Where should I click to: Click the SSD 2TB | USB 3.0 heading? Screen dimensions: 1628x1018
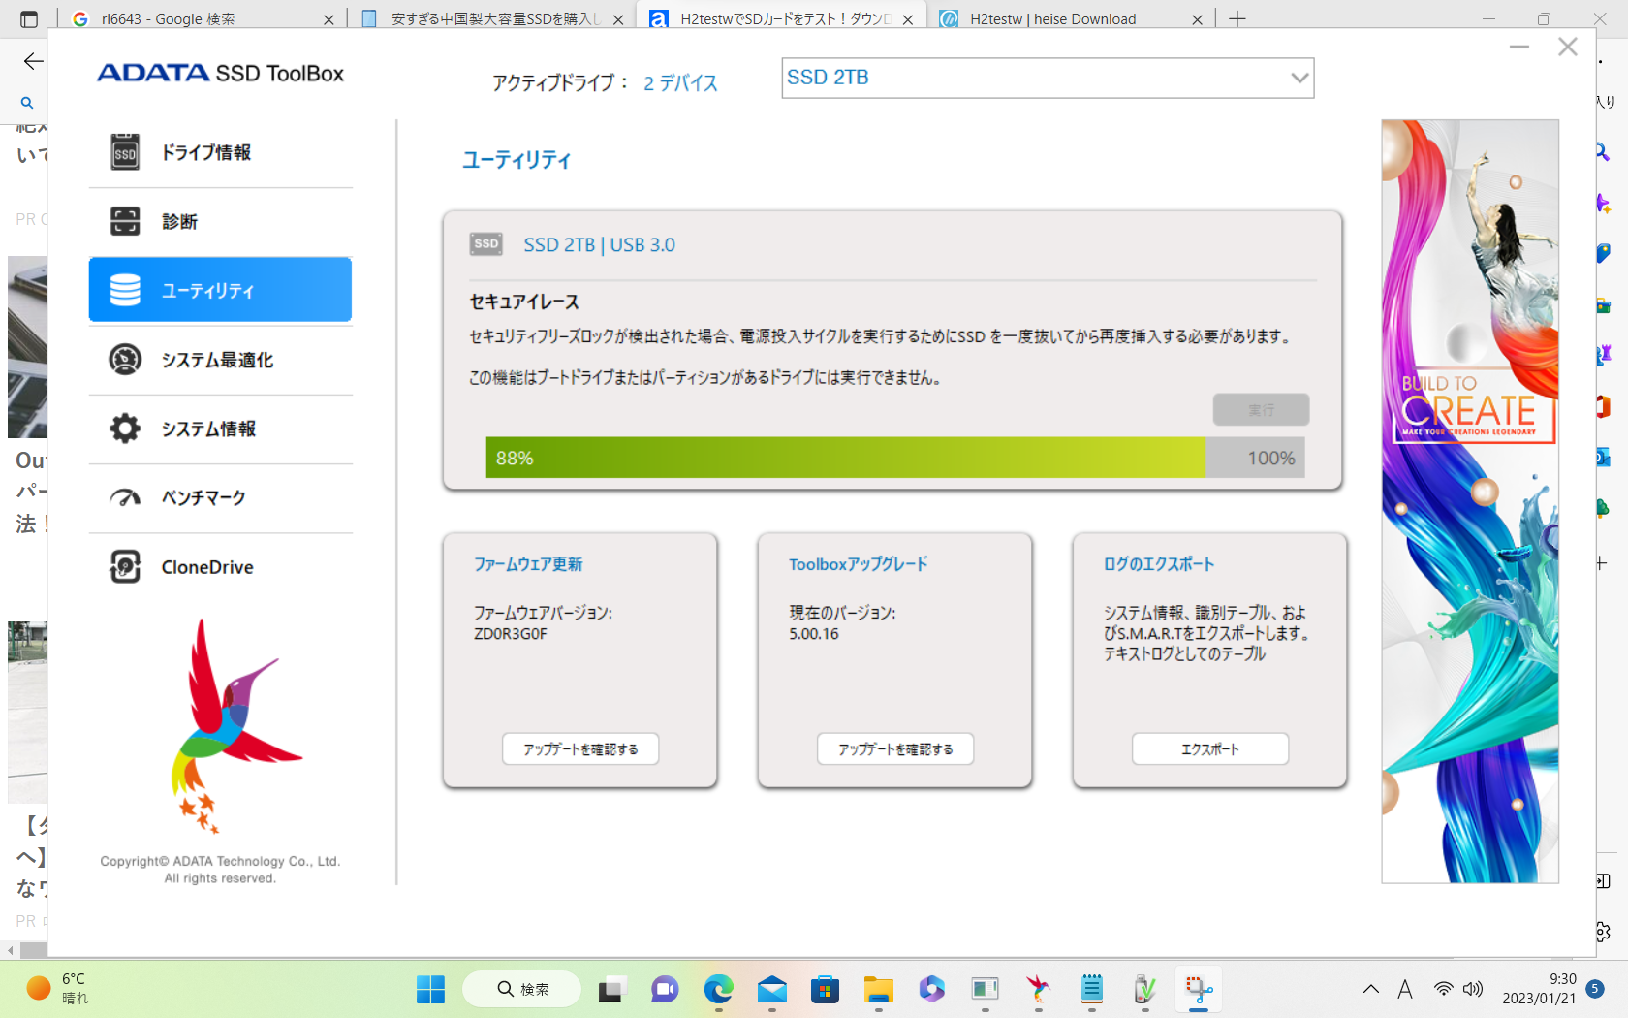[600, 245]
